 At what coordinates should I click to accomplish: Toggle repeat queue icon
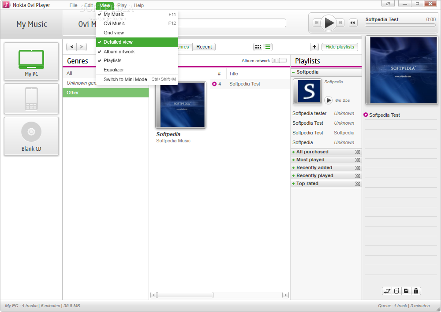(x=387, y=291)
